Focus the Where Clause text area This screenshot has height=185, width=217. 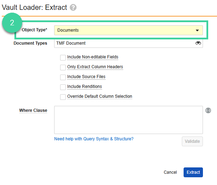click(128, 120)
